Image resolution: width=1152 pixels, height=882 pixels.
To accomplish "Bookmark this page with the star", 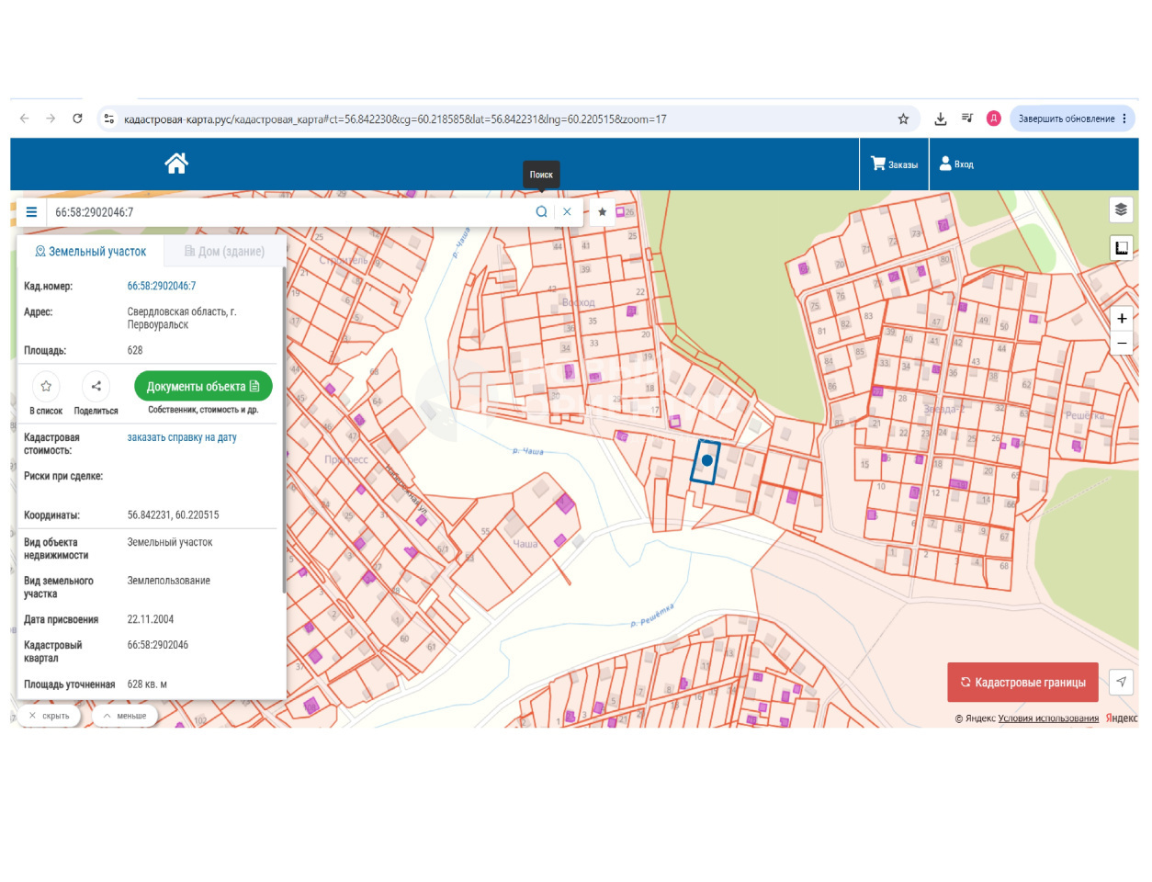I will click(903, 119).
